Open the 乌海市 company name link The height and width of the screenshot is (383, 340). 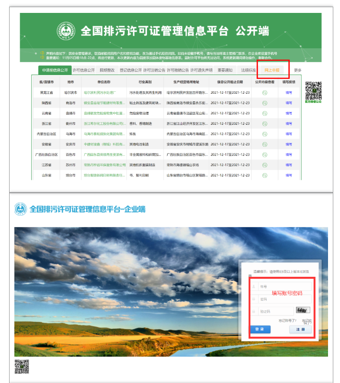tap(104, 134)
